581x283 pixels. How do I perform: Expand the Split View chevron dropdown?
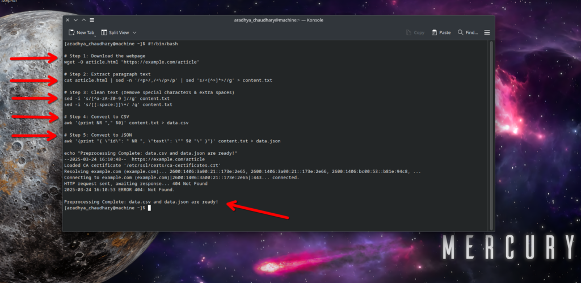pyautogui.click(x=134, y=32)
